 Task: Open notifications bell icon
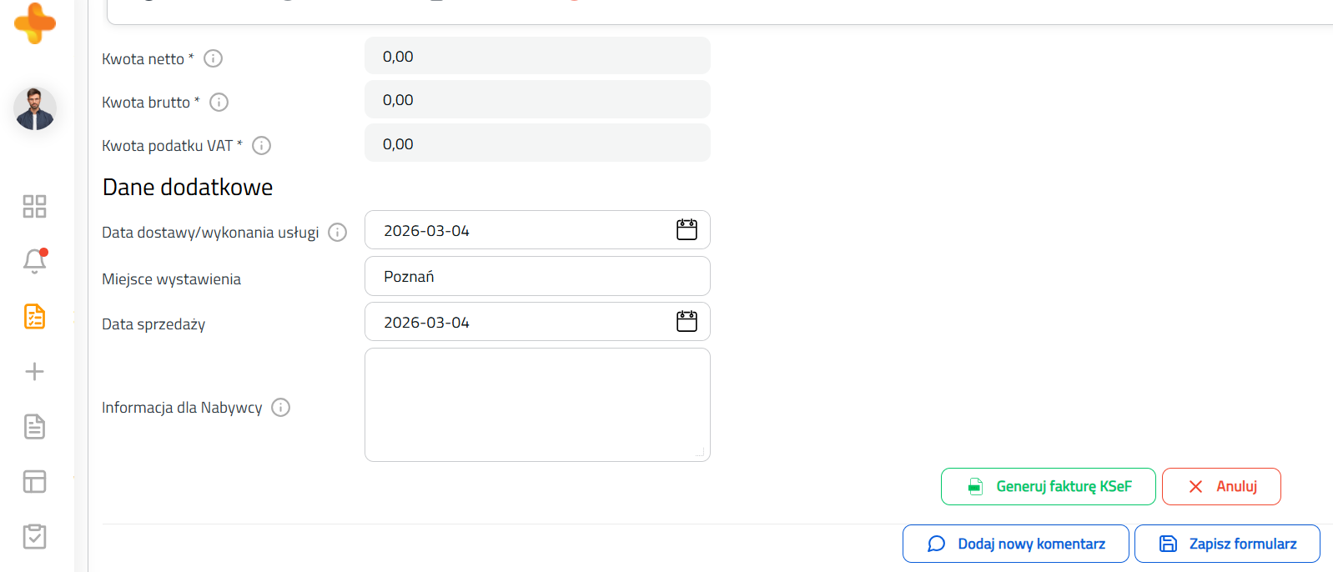pos(34,262)
